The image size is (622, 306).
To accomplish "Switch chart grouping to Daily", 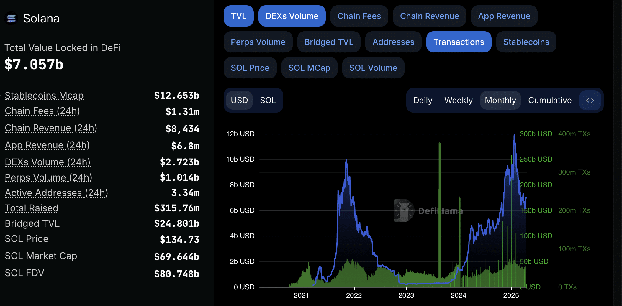I will [423, 100].
